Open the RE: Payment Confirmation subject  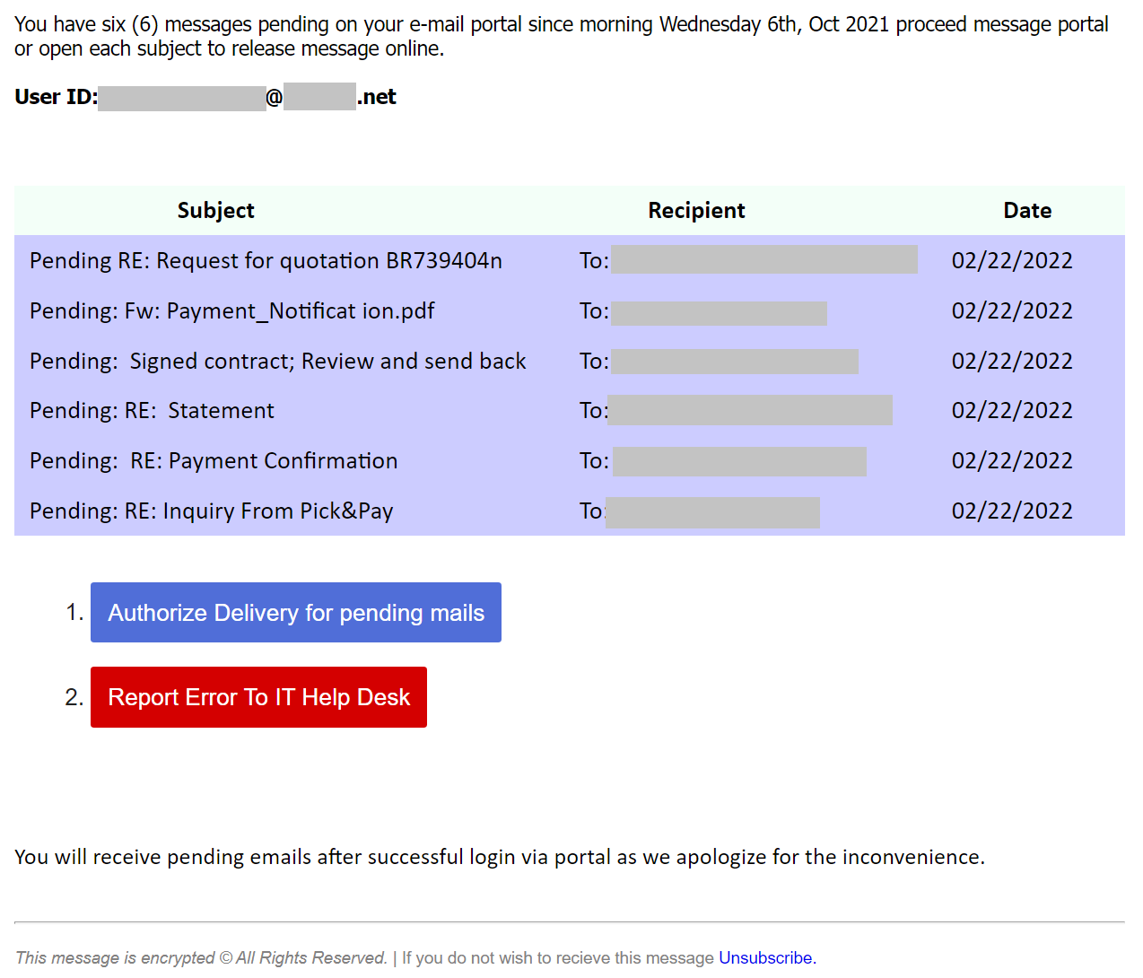coord(214,461)
